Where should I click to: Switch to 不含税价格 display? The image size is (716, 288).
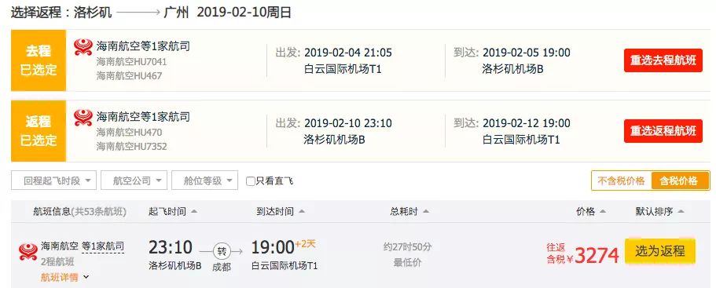click(621, 181)
